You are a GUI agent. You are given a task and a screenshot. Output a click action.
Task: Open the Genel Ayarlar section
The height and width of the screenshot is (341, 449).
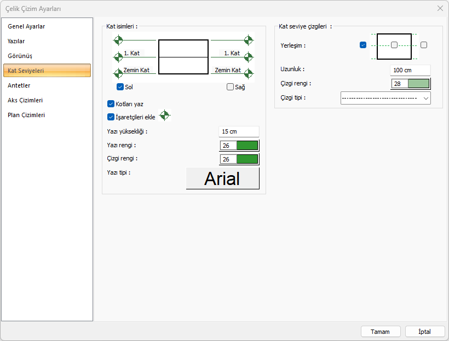point(26,26)
